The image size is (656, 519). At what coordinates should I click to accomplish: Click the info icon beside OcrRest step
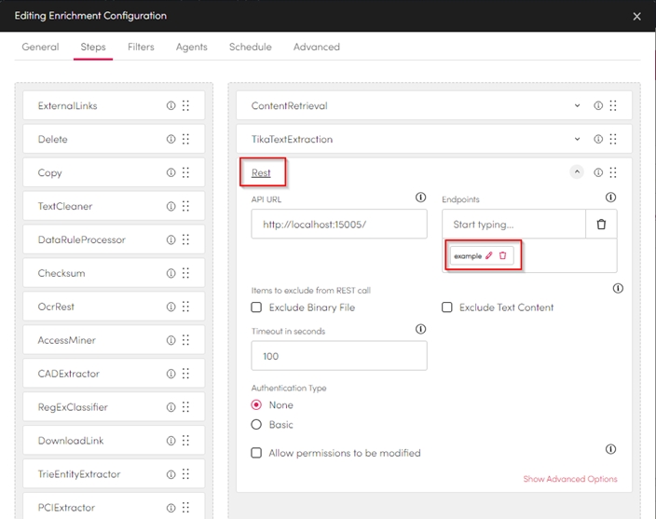(x=171, y=307)
